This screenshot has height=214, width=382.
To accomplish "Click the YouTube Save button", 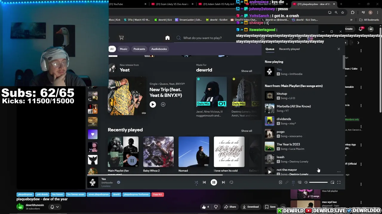I will coord(270,207).
